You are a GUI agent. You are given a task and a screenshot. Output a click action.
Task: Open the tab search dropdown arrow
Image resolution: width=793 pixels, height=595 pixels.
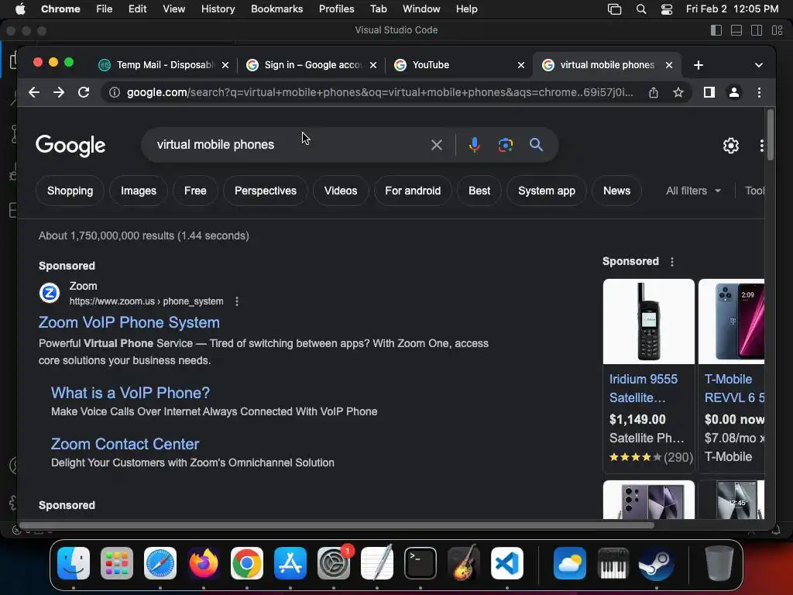click(x=759, y=65)
